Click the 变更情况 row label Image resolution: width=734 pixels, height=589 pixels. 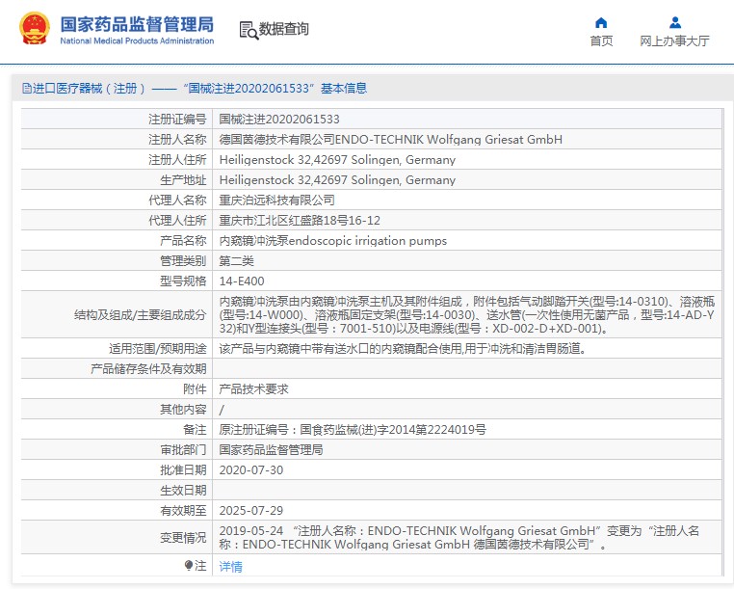(x=183, y=537)
